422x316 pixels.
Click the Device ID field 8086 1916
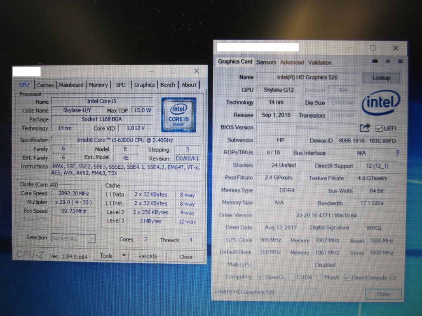coord(367,141)
